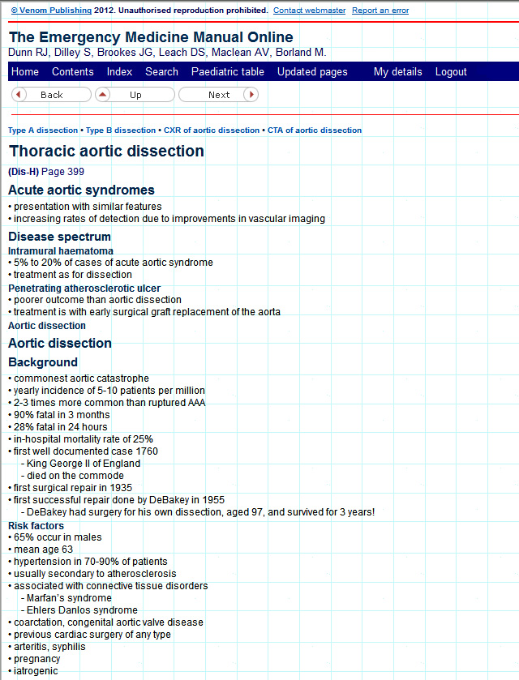519x680 pixels.
Task: Open the Home menu item
Action: (x=25, y=71)
